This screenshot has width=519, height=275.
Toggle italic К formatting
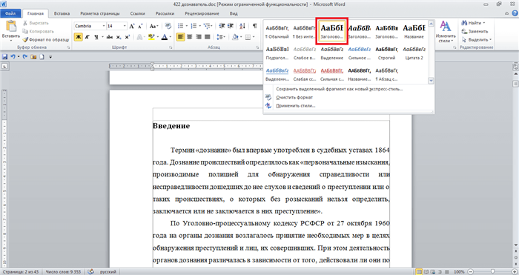[x=87, y=37]
